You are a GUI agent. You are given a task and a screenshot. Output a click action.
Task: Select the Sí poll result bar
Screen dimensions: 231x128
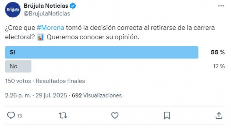(102, 52)
